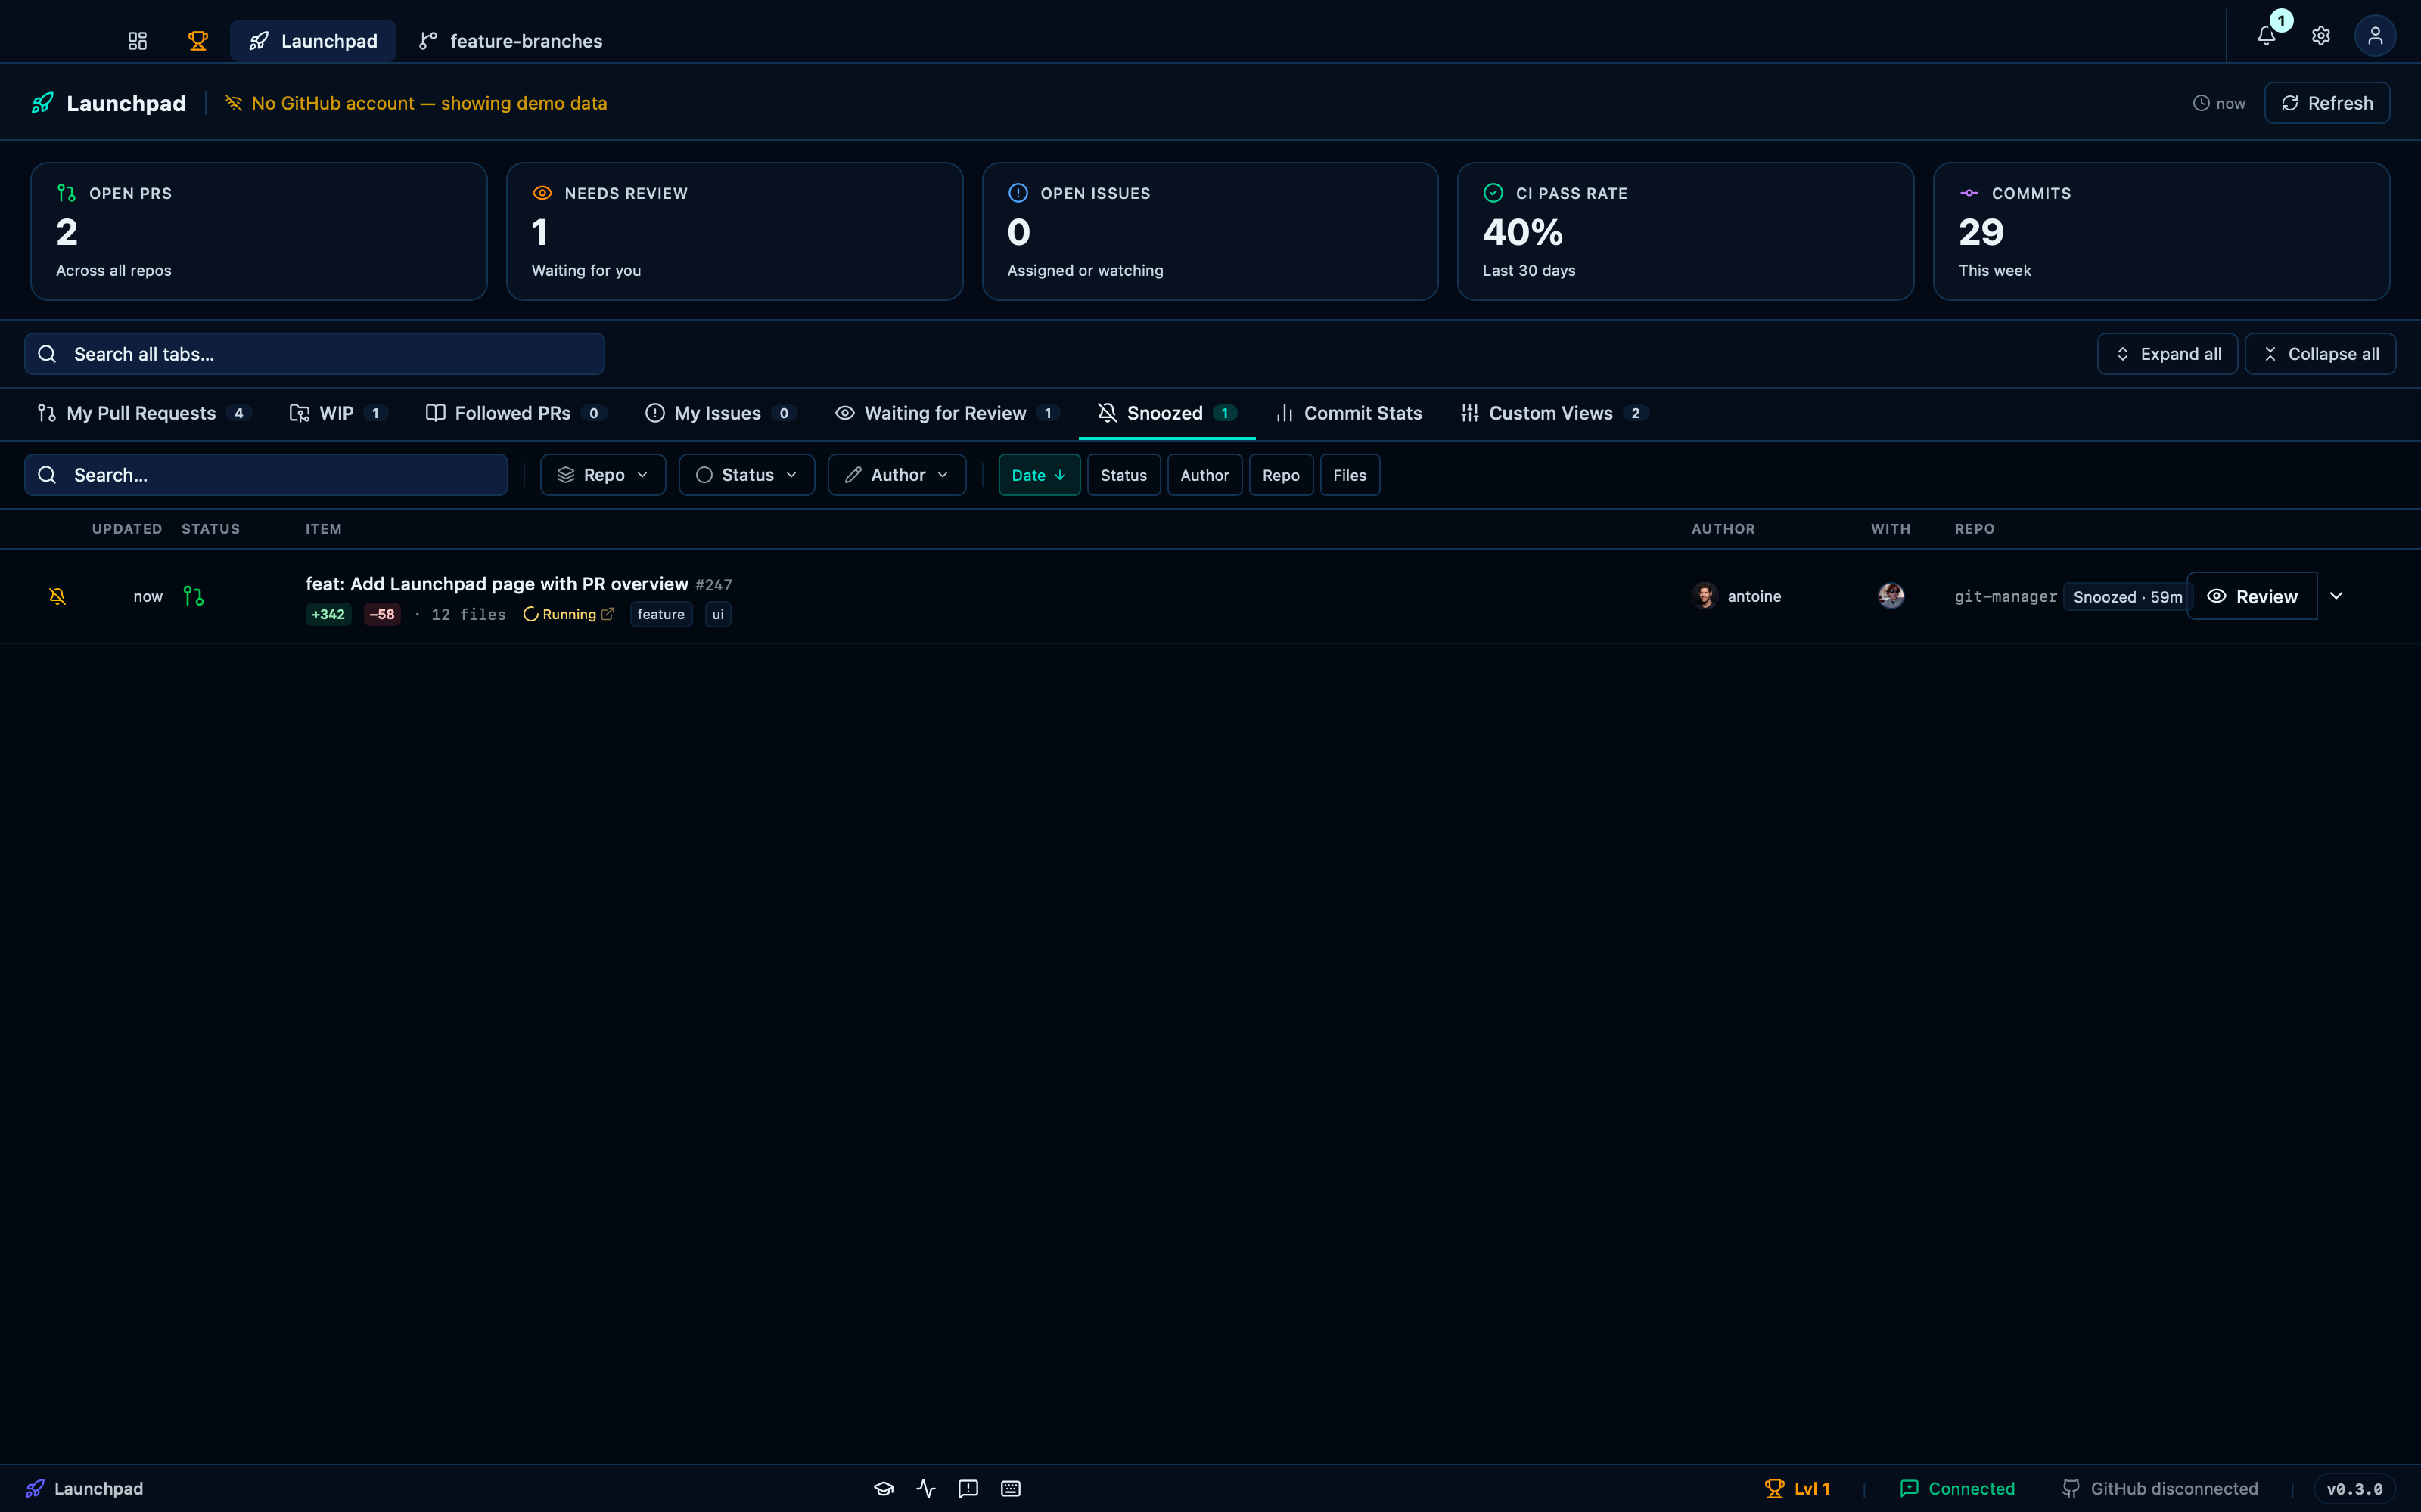
Task: Sort the list by Files
Action: point(1350,475)
